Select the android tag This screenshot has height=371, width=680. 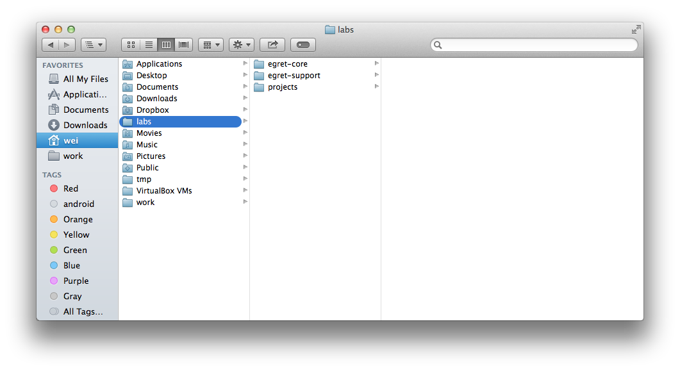click(78, 204)
